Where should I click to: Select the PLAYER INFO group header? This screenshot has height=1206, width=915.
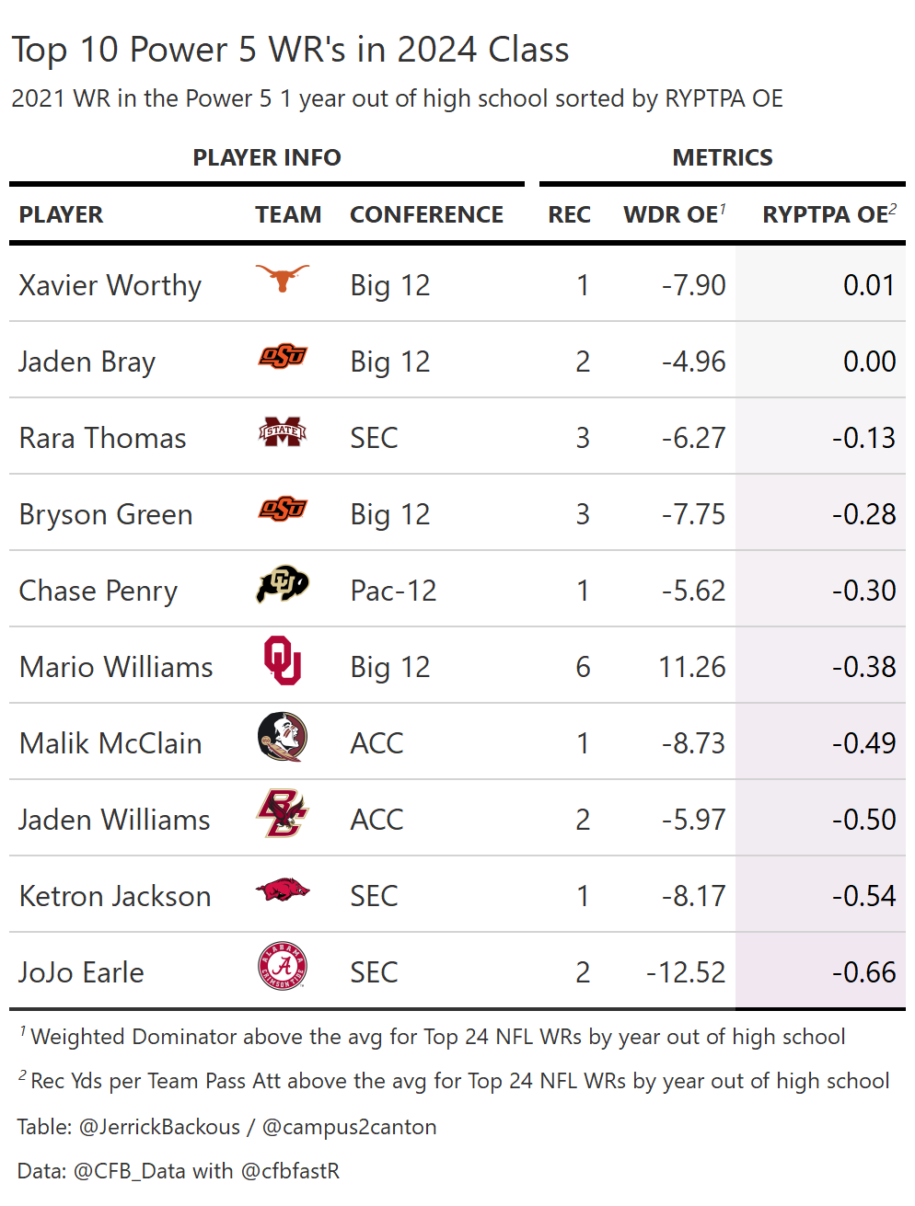point(267,158)
